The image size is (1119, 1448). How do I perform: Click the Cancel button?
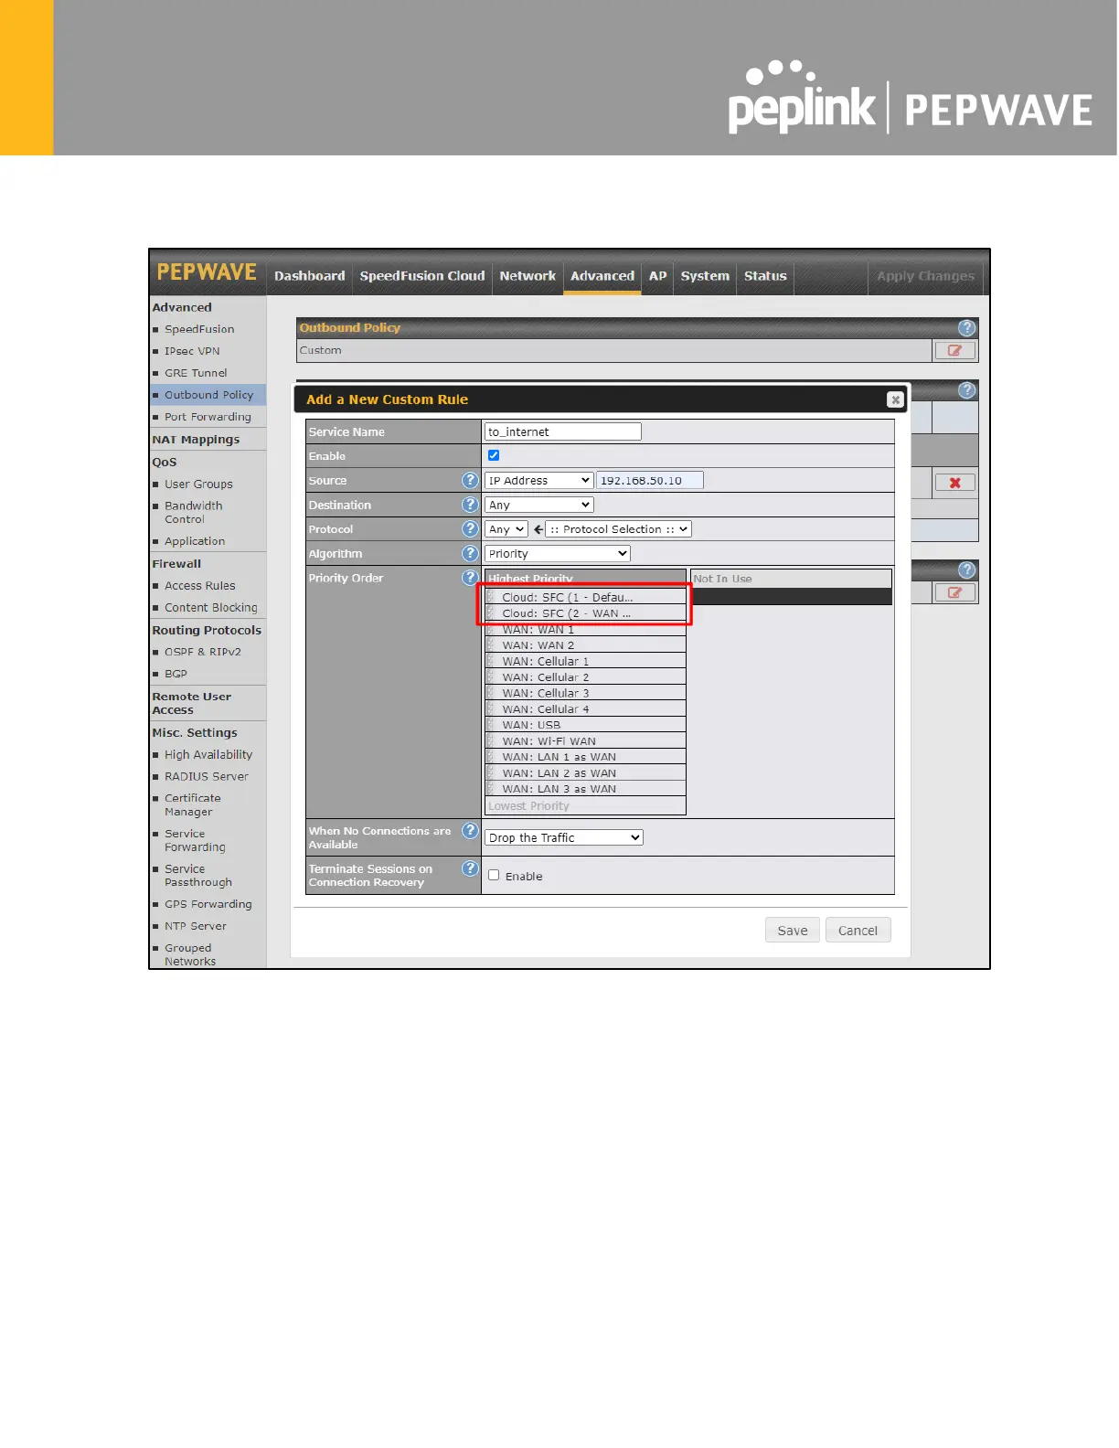point(858,931)
